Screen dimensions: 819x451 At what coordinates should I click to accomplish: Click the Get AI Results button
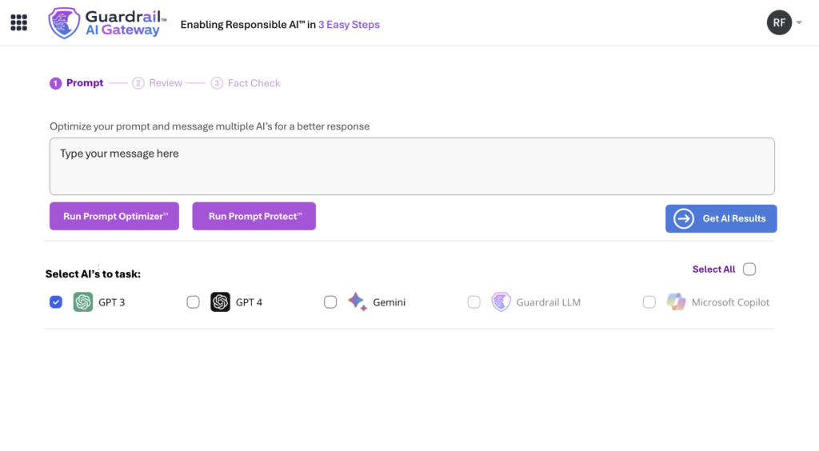(721, 219)
